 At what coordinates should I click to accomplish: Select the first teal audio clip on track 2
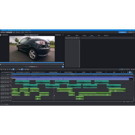pyautogui.click(x=22, y=82)
